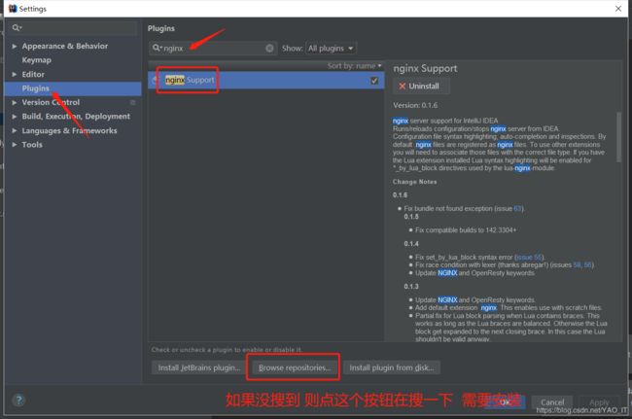The height and width of the screenshot is (419, 632).
Task: Click the Cancel button
Action: coord(552,402)
